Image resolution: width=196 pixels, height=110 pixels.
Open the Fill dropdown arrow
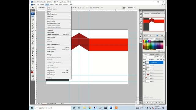coord(164,60)
